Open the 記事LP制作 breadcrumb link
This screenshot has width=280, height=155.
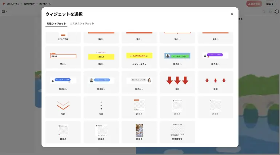coord(29,4)
